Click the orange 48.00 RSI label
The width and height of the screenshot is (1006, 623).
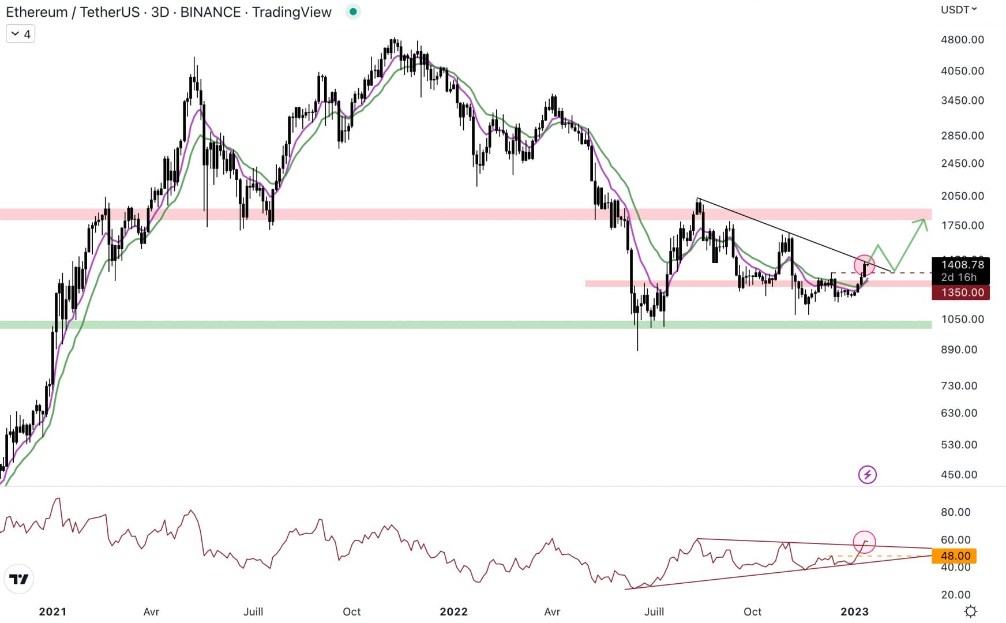click(954, 556)
